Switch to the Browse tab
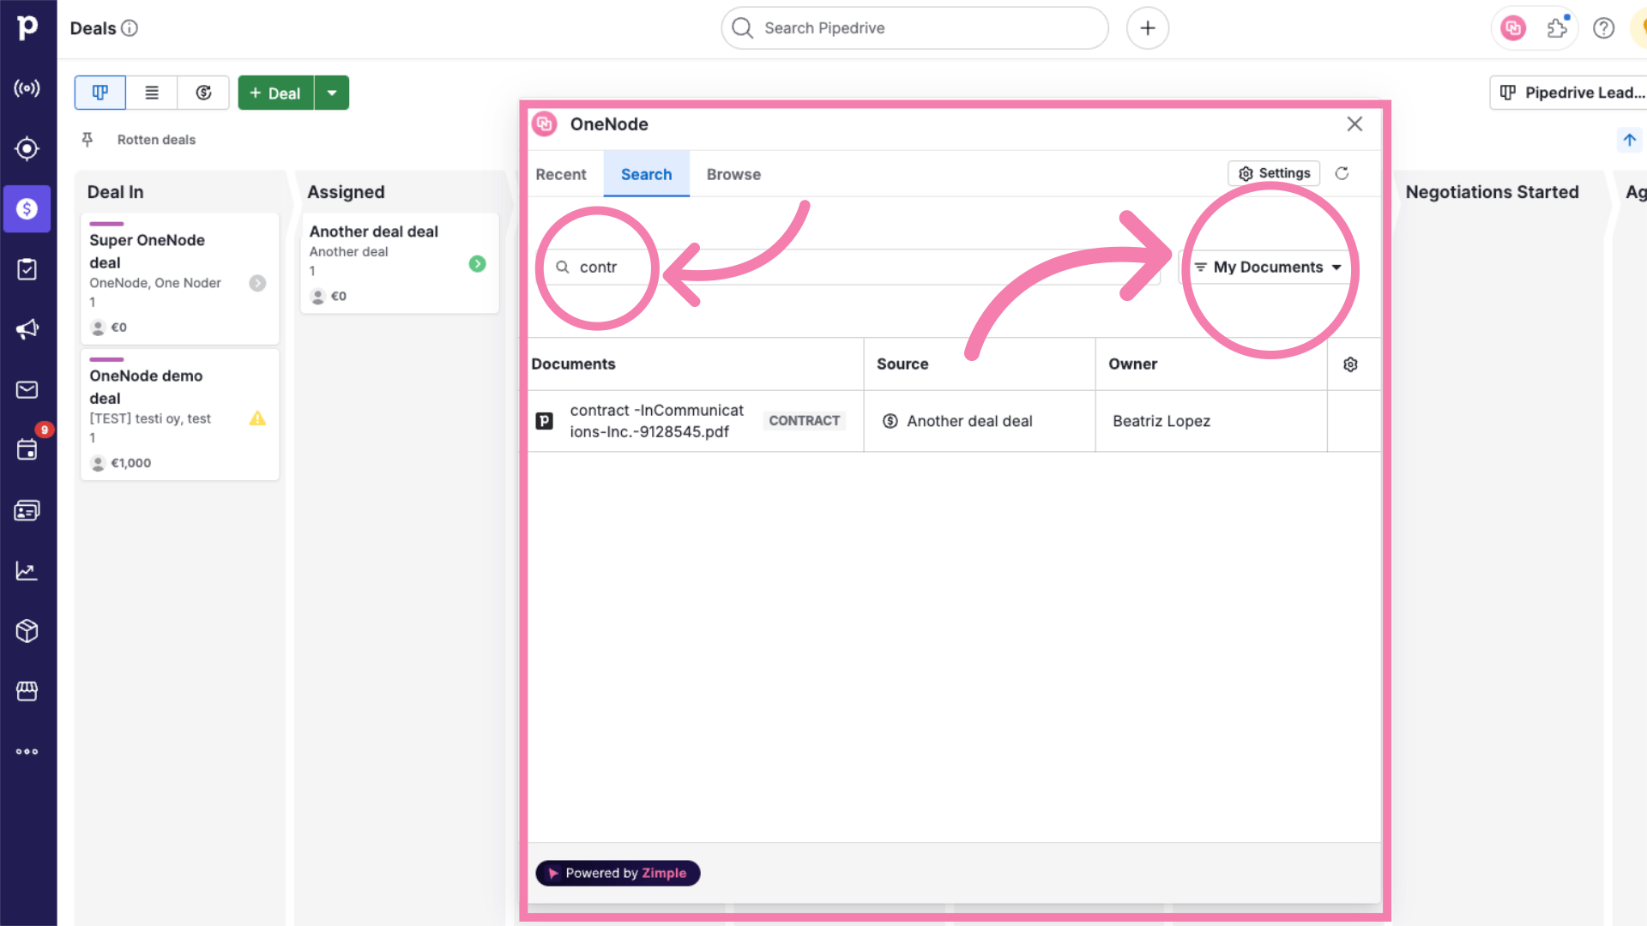This screenshot has height=926, width=1647. [733, 174]
